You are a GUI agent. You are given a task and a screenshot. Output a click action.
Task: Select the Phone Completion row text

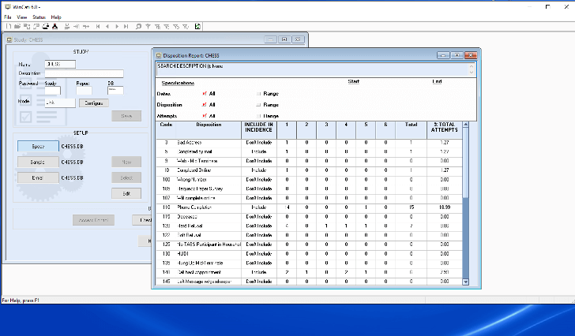coord(194,207)
